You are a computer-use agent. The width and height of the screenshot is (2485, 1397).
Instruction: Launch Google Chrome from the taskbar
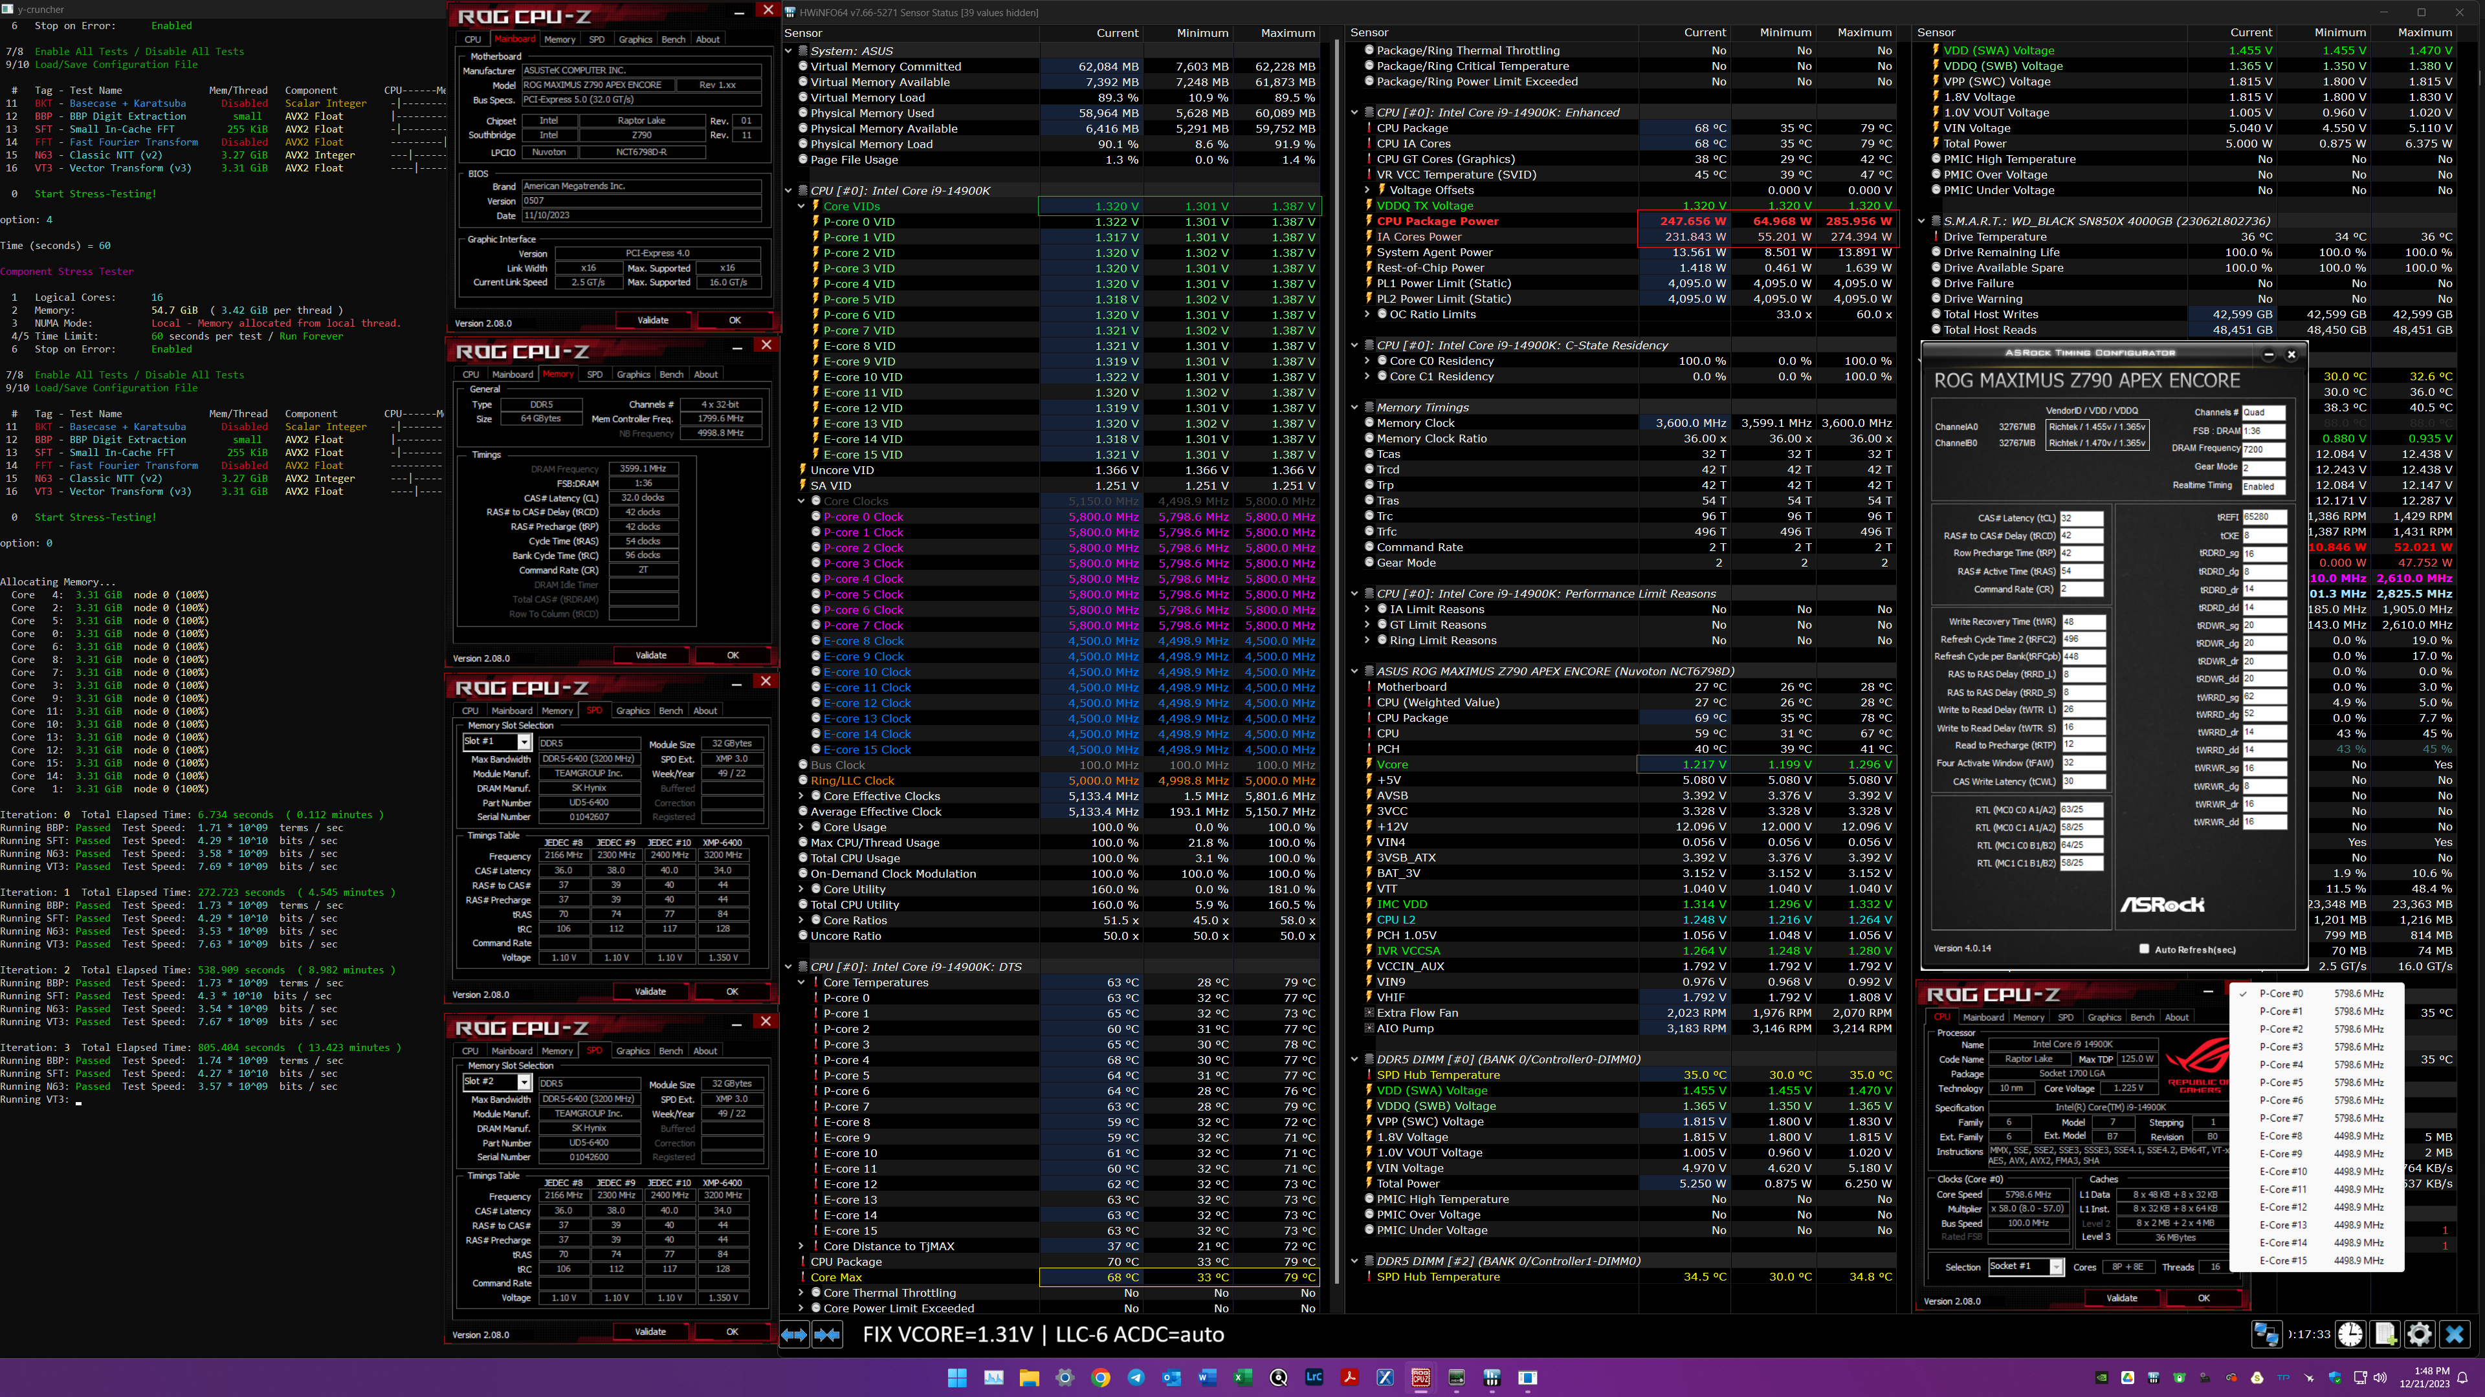click(1101, 1378)
